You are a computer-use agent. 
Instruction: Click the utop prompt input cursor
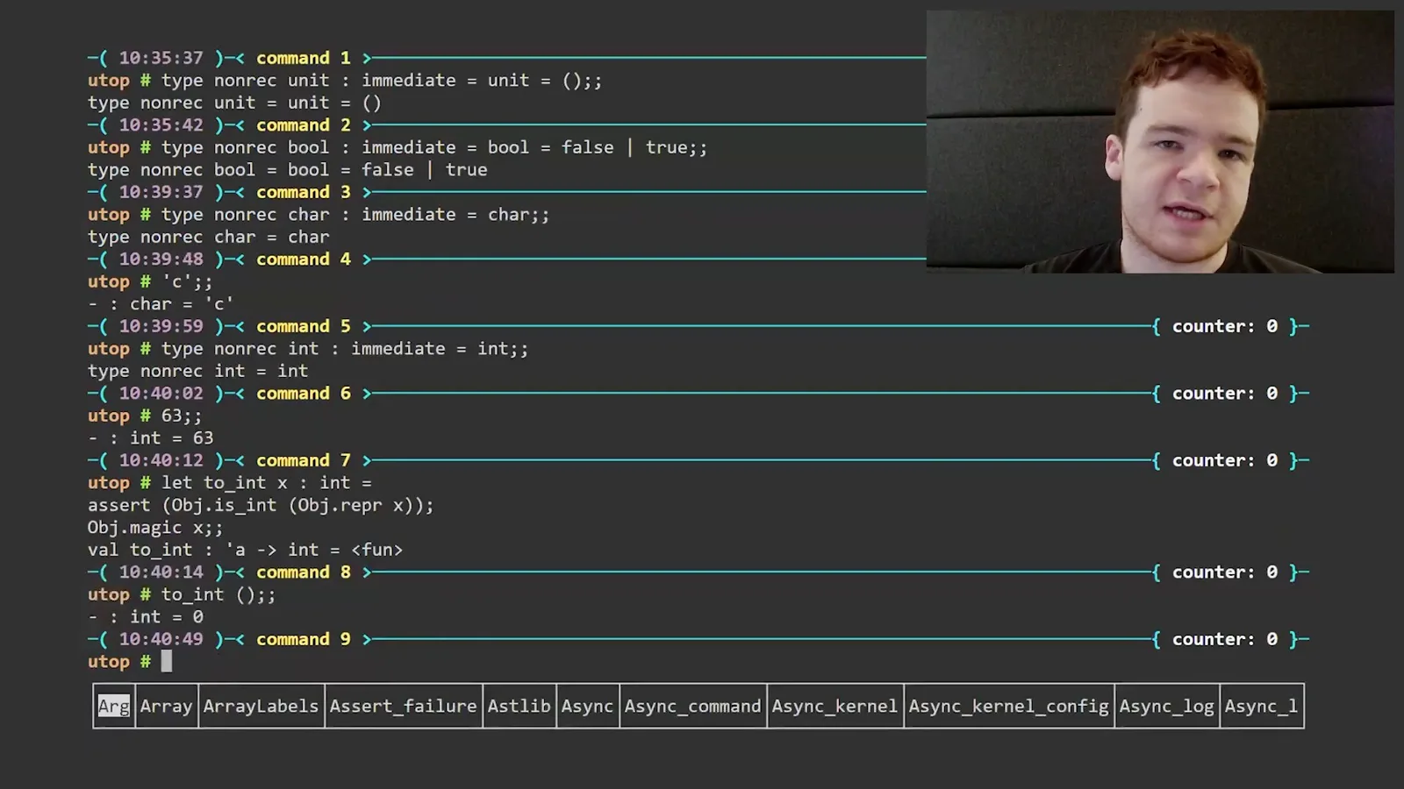coord(167,661)
